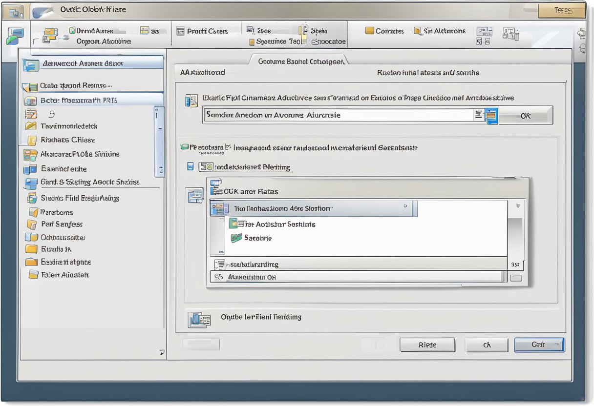Select the Sin Alertrons toolbar icon

[x=418, y=31]
